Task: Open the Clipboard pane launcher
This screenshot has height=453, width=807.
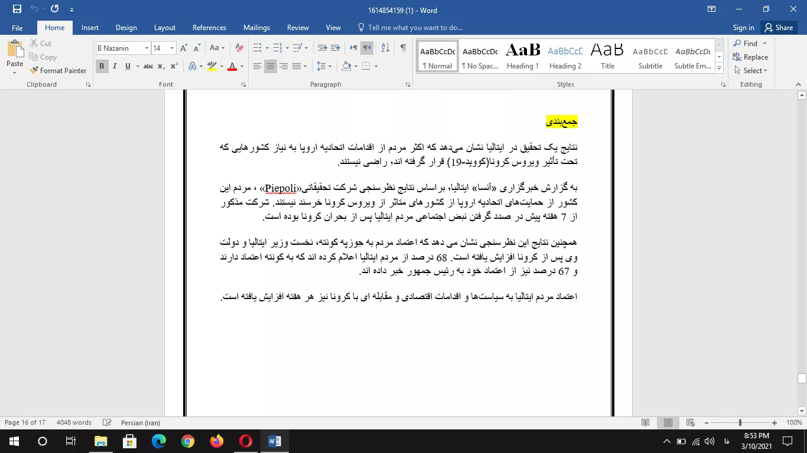Action: (88, 85)
